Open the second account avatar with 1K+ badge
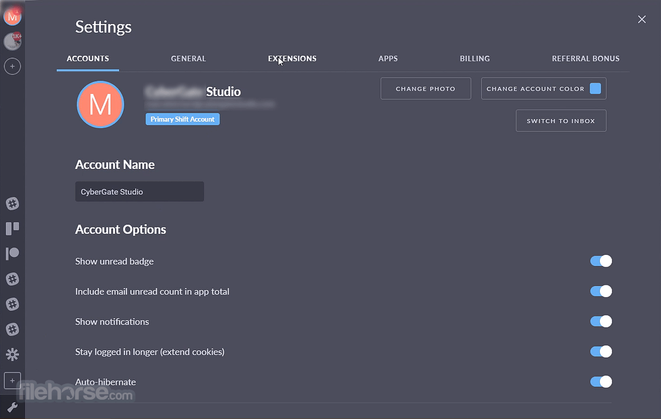The width and height of the screenshot is (661, 419). coord(12,41)
